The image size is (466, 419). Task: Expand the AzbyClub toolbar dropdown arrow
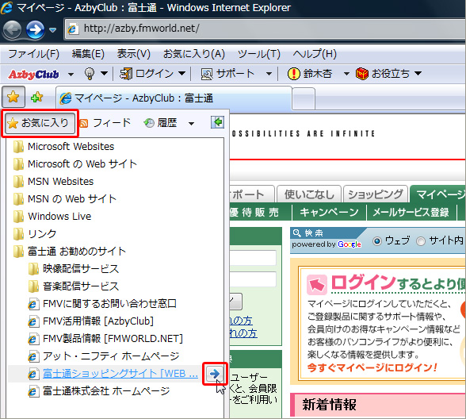71,74
